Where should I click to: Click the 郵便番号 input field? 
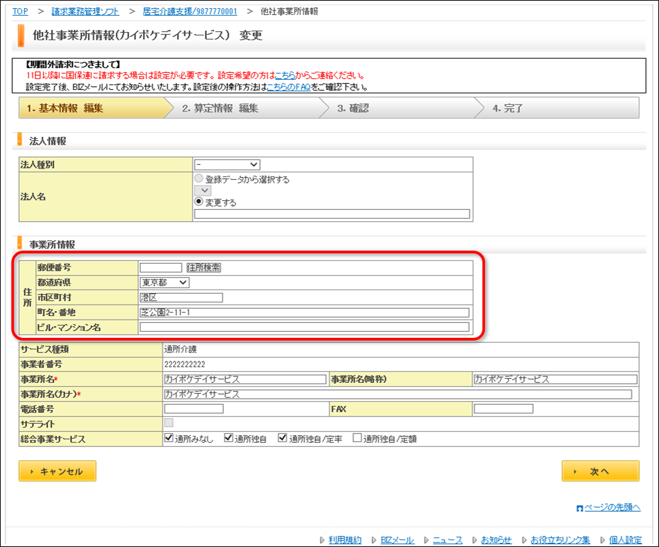tap(161, 268)
